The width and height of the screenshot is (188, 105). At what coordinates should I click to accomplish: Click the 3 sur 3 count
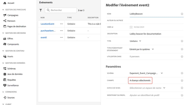tap(81, 10)
